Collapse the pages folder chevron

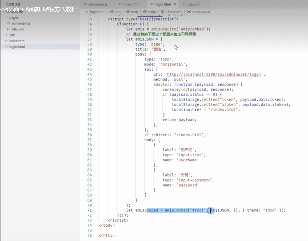(x=7, y=17)
